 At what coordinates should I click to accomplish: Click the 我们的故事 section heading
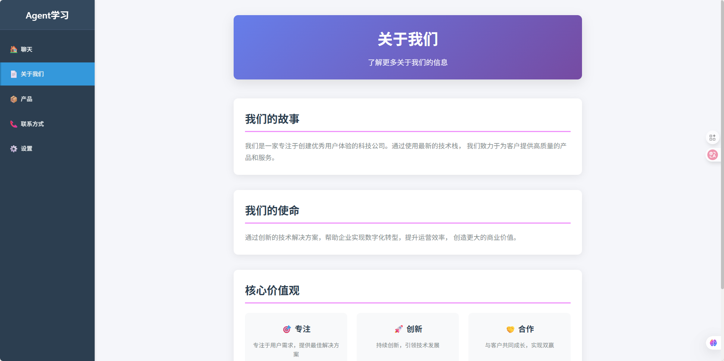click(x=272, y=119)
